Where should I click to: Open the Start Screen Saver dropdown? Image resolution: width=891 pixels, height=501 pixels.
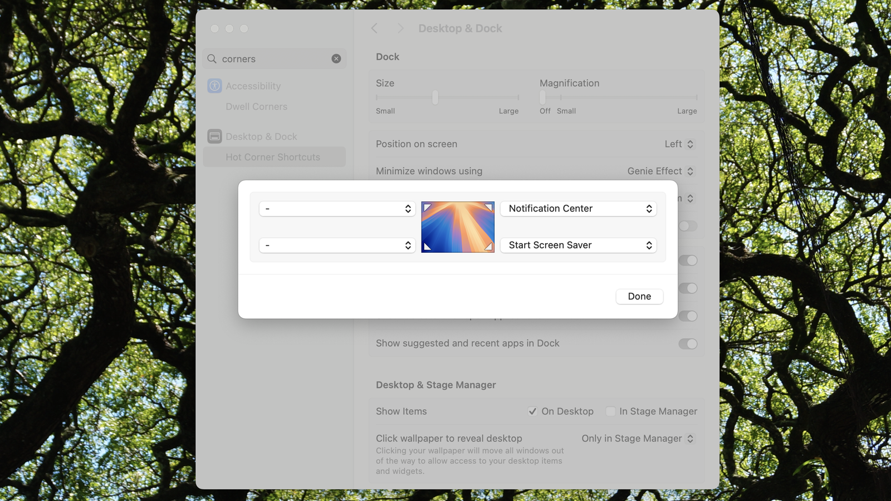[x=578, y=245]
